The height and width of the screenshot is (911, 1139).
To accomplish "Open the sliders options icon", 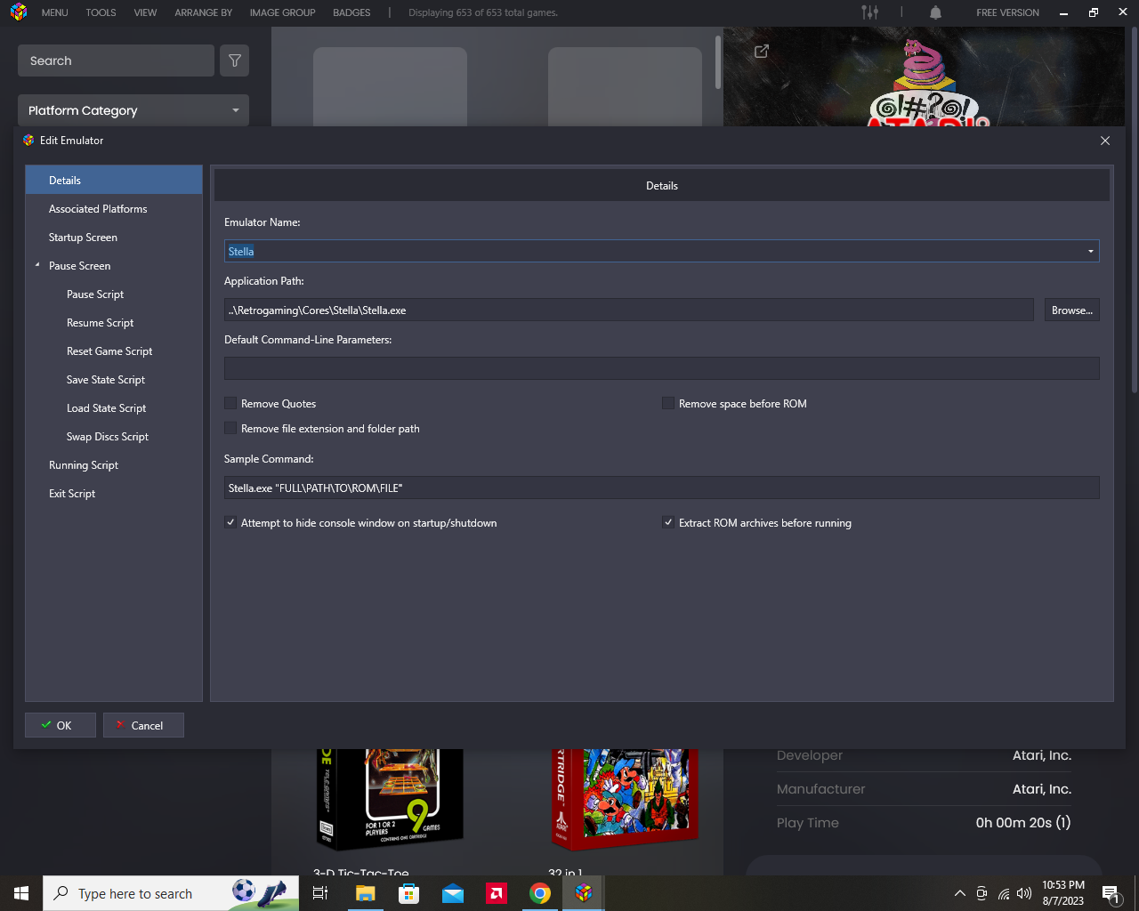I will pos(870,12).
